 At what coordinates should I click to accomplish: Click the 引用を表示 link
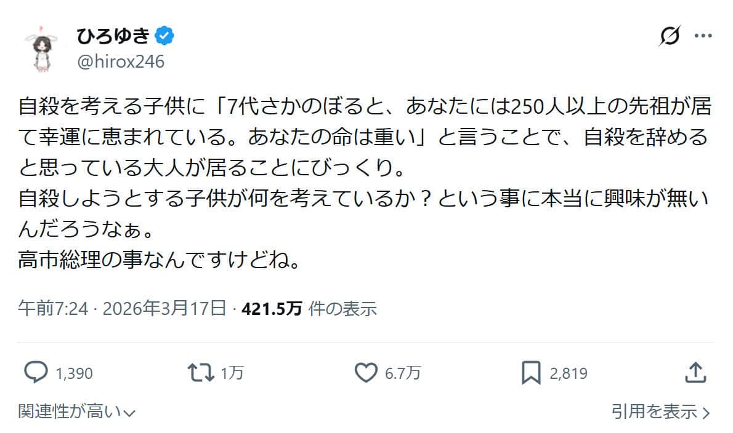coord(654,411)
